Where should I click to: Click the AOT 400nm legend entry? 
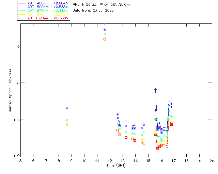click(43, 3)
